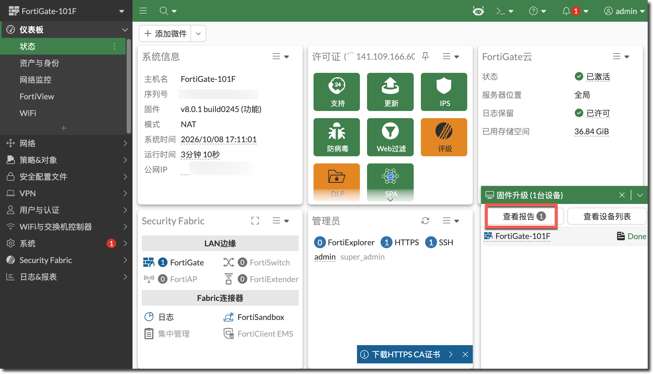This screenshot has width=653, height=374.
Task: Open the SPA license tile
Action: [390, 182]
